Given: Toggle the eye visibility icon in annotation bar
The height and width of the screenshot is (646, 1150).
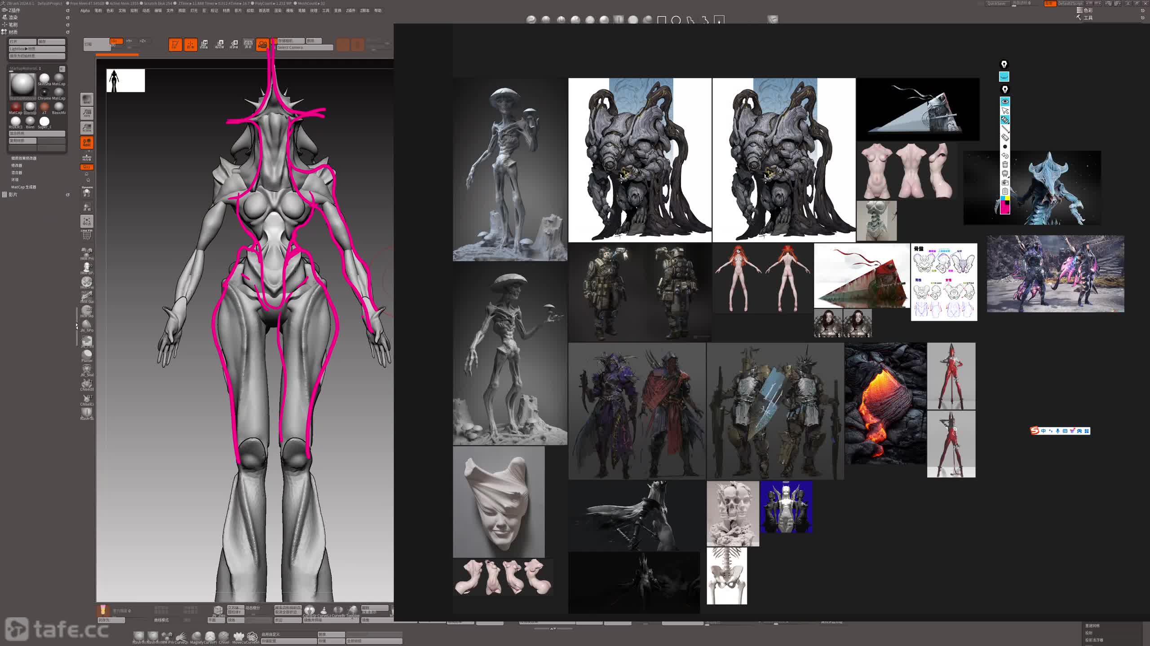Looking at the screenshot, I should (x=1005, y=102).
